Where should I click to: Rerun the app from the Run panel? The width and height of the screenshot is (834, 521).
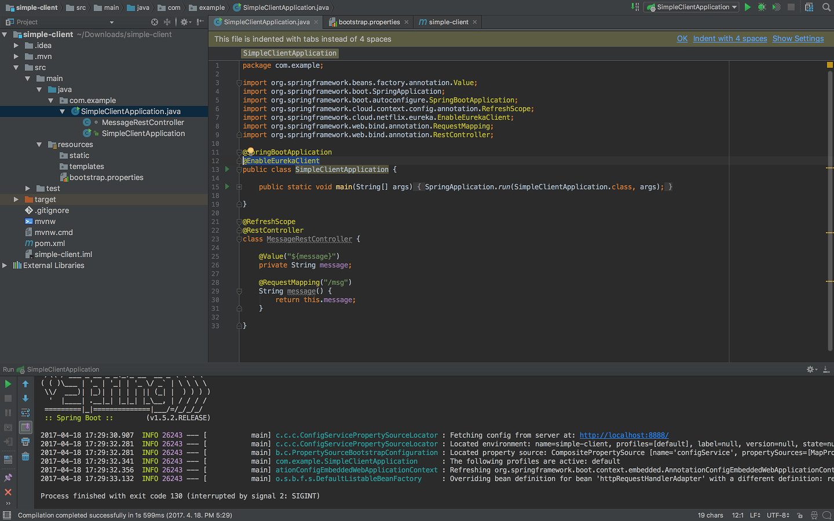(x=8, y=384)
